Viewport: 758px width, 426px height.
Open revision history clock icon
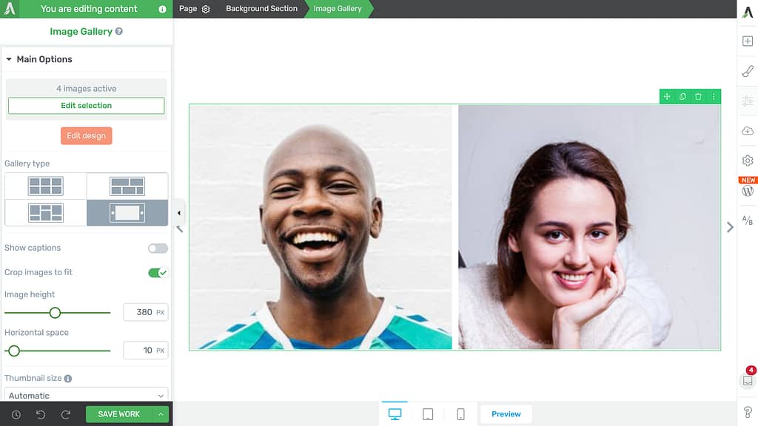[16, 414]
